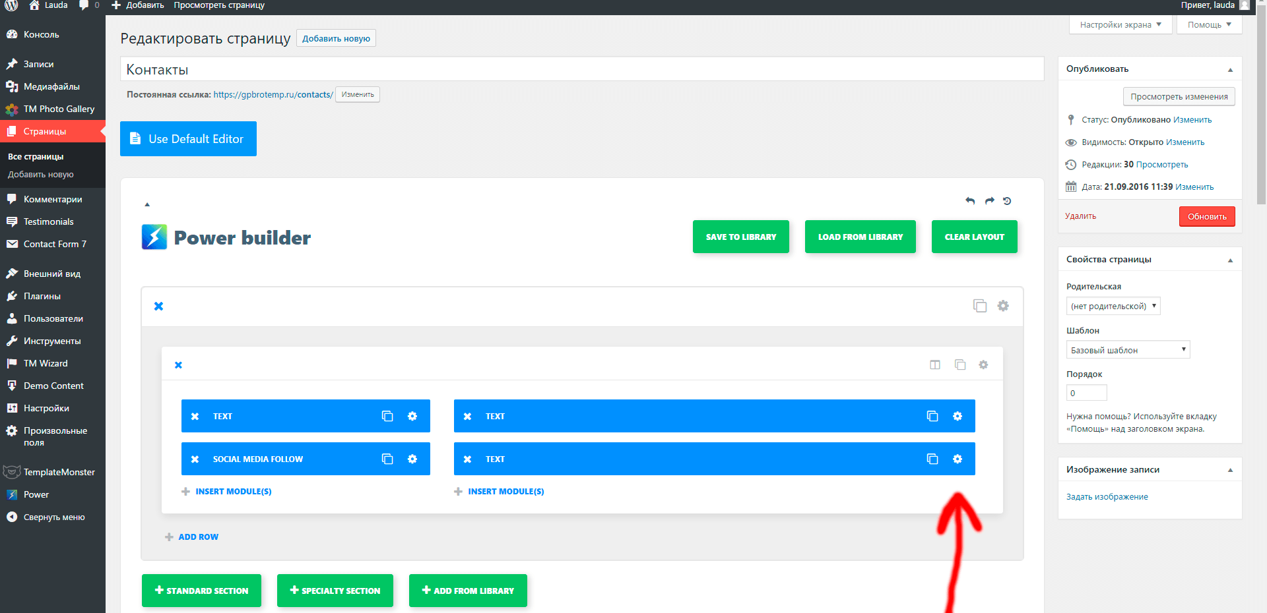Open the Медиафайлы menu item
Image resolution: width=1267 pixels, height=613 pixels.
pos(53,86)
